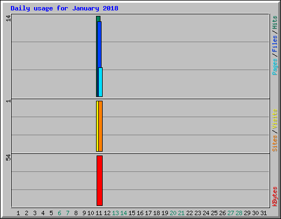Click day label '1' on axis
This screenshot has height=219, width=281.
click(x=18, y=213)
